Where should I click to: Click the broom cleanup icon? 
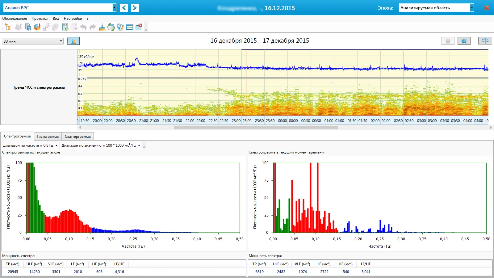[102, 27]
